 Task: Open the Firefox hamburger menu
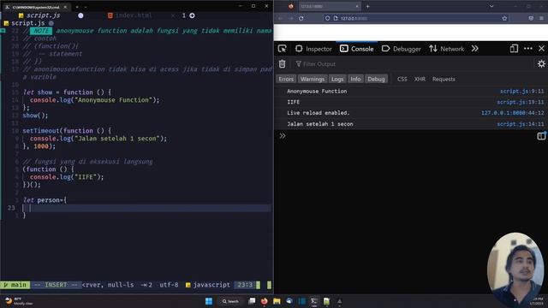click(541, 18)
